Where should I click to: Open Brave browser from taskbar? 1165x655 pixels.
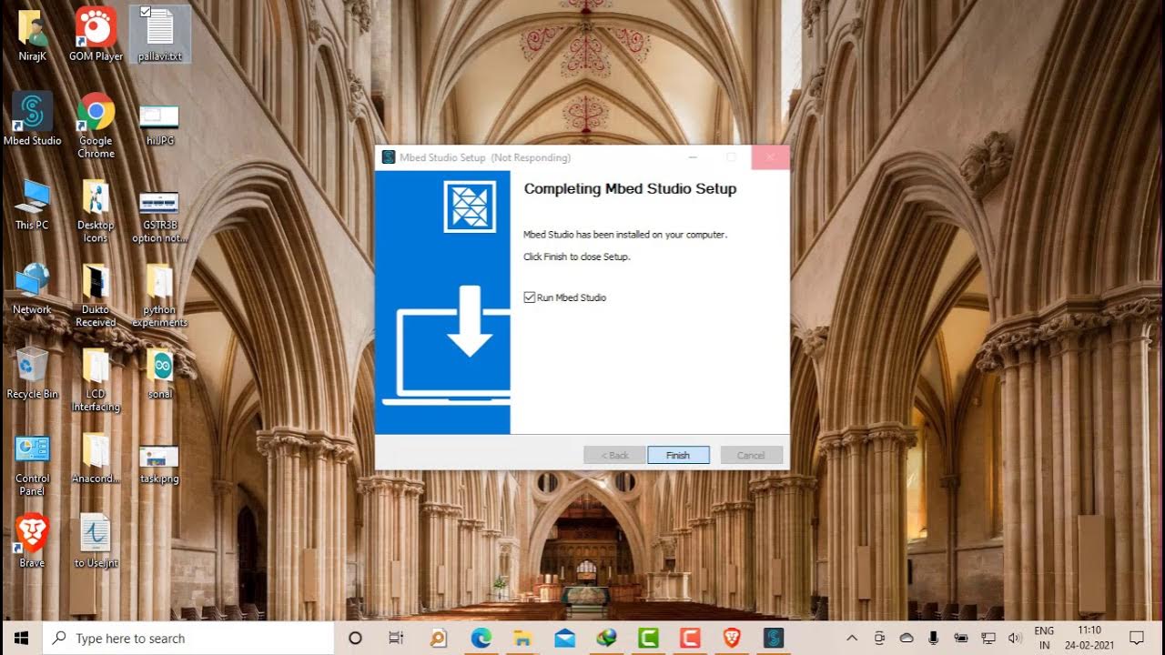pos(732,638)
